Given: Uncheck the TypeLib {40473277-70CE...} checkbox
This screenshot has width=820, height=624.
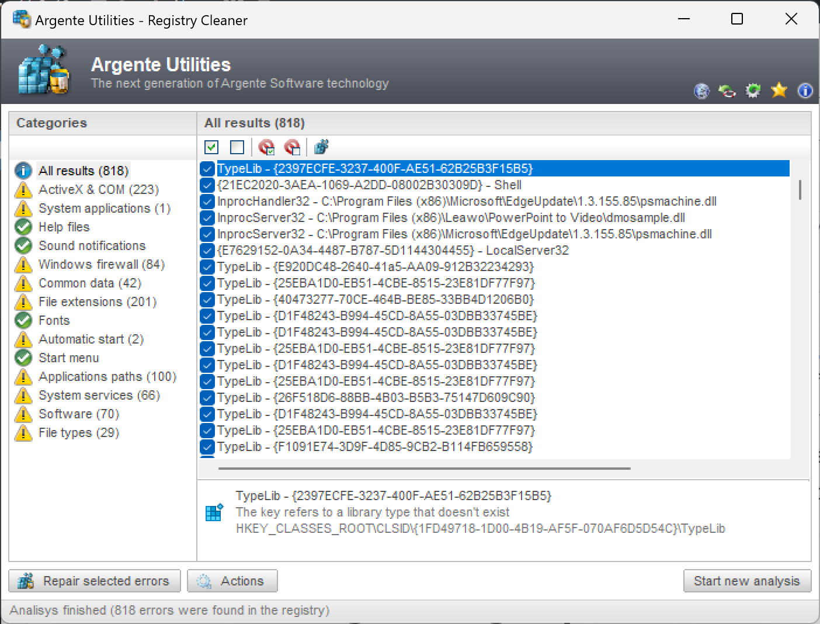Looking at the screenshot, I should pos(207,300).
